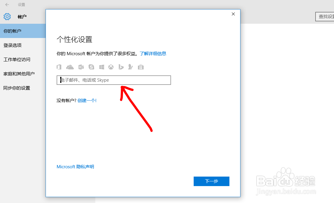The image size is (334, 203).
Task: Click the 设置 window title text
Action: [x=21, y=5]
